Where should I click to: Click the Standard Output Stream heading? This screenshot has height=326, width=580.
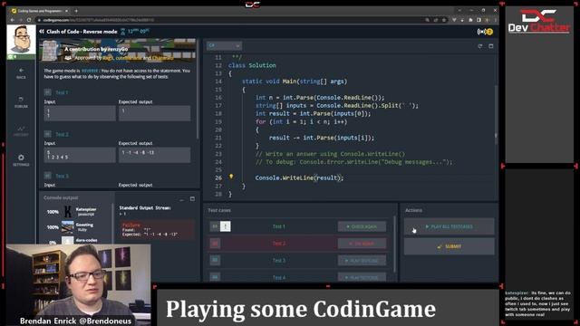tap(145, 208)
